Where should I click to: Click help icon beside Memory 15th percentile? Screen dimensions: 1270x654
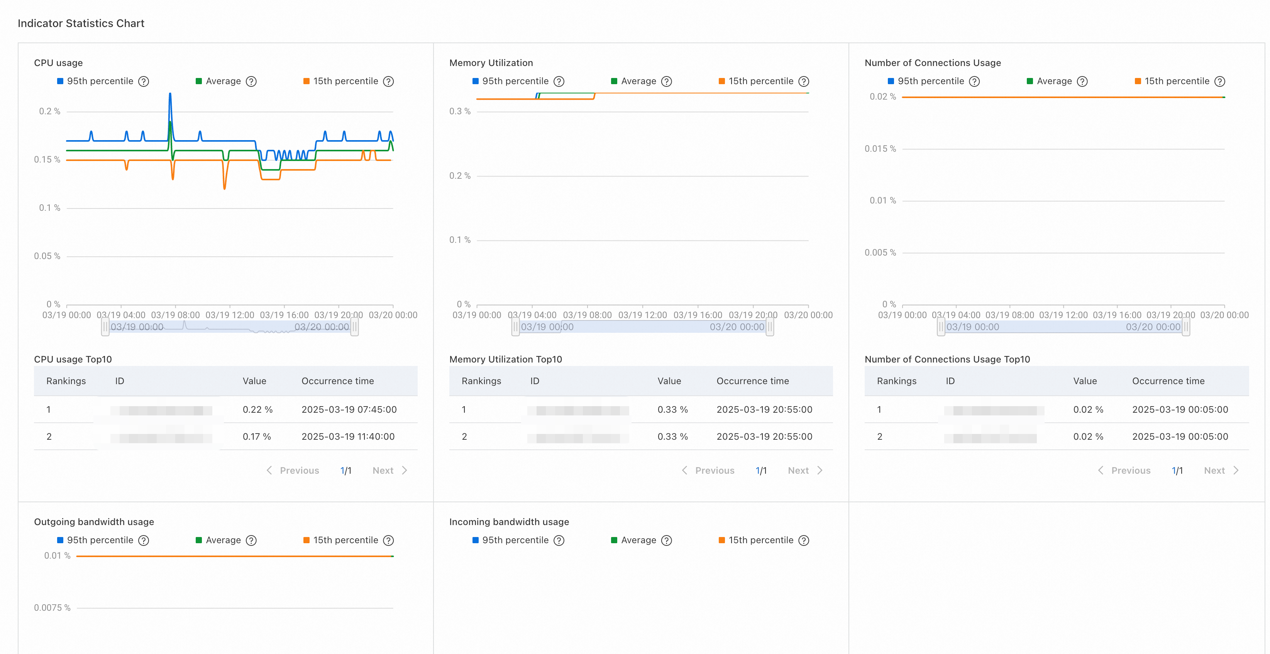tap(804, 81)
